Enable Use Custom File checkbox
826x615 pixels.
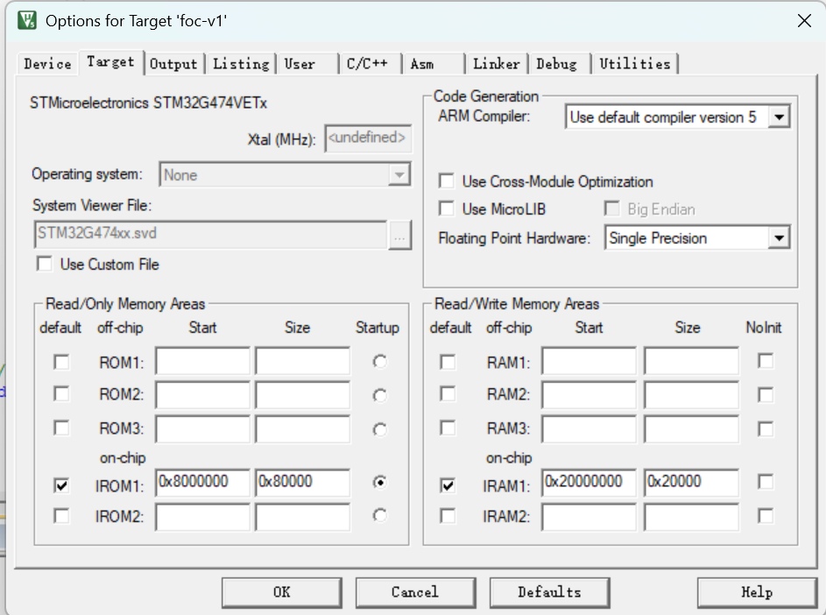point(45,264)
